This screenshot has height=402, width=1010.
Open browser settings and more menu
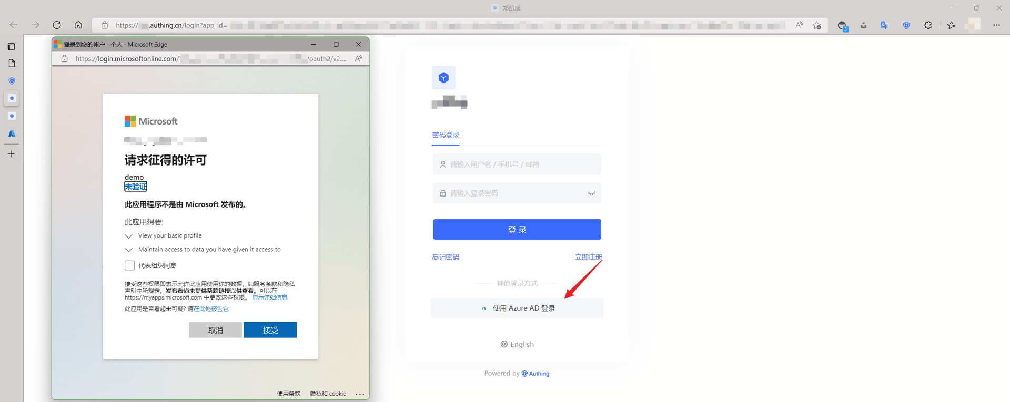(996, 25)
